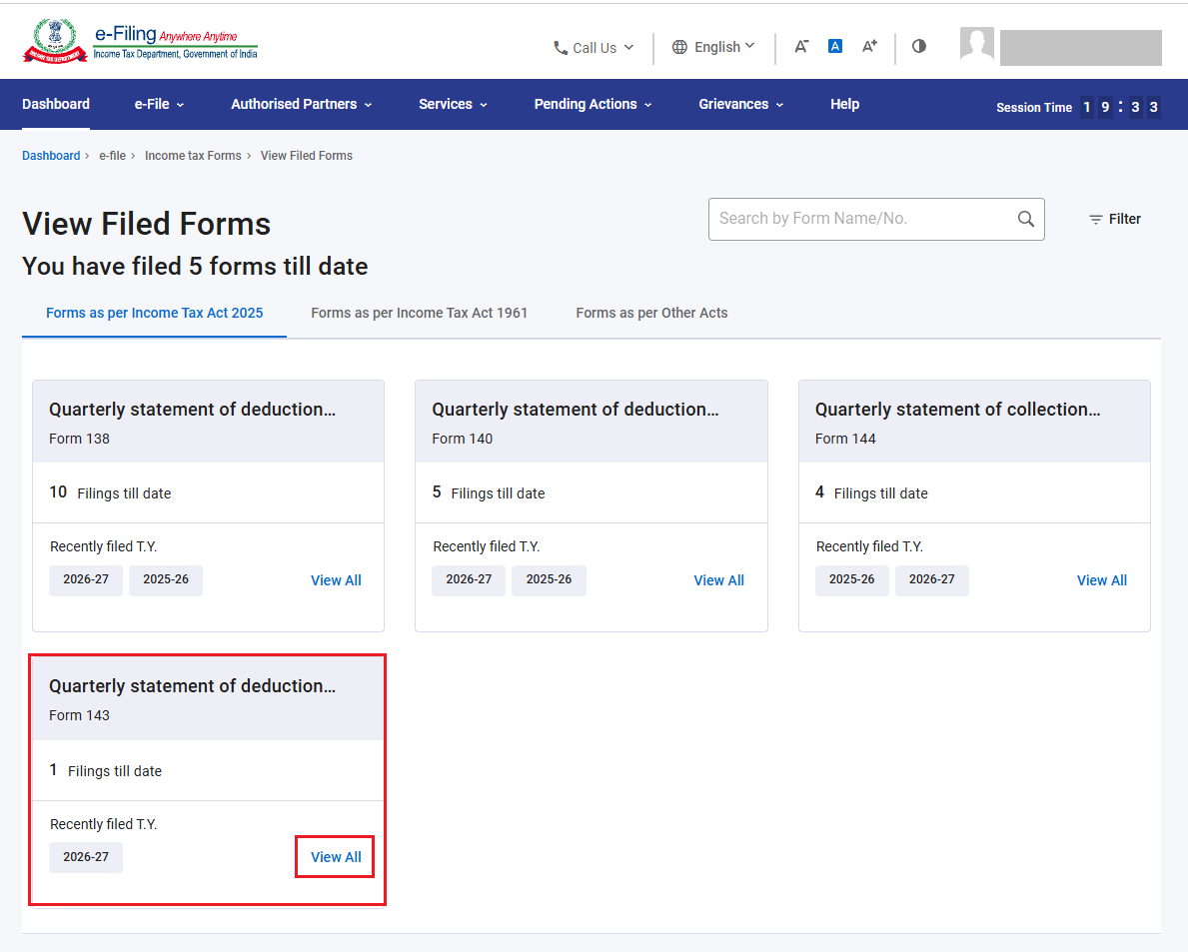Expand the e-File menu
1188x952 pixels.
pos(159,104)
